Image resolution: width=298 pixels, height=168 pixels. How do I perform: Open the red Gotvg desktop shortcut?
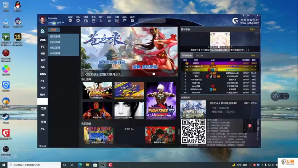coord(6,134)
